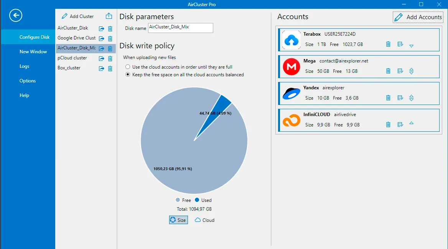This screenshot has height=249, width=448.
Task: Delete the Mega account
Action: [x=388, y=71]
